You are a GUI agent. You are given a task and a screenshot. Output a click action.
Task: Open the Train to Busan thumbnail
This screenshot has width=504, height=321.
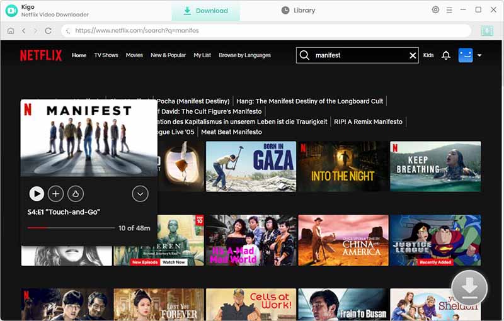343,304
